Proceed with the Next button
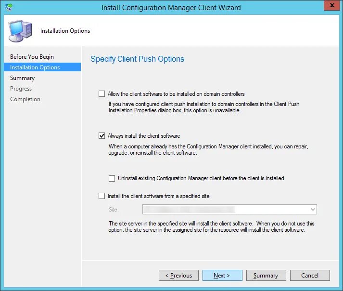Image resolution: width=343 pixels, height=291 pixels. 222,275
